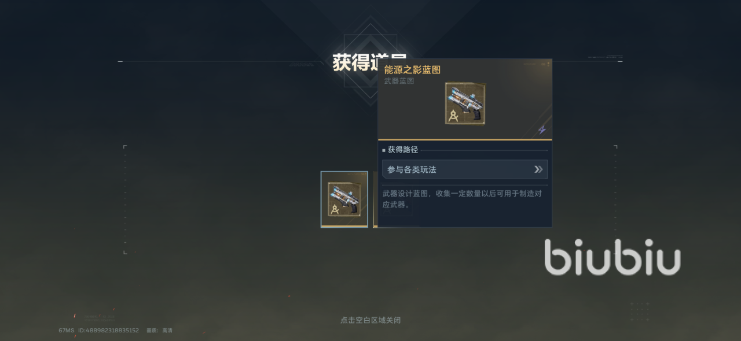Click the 获得路径 section header

tap(403, 150)
